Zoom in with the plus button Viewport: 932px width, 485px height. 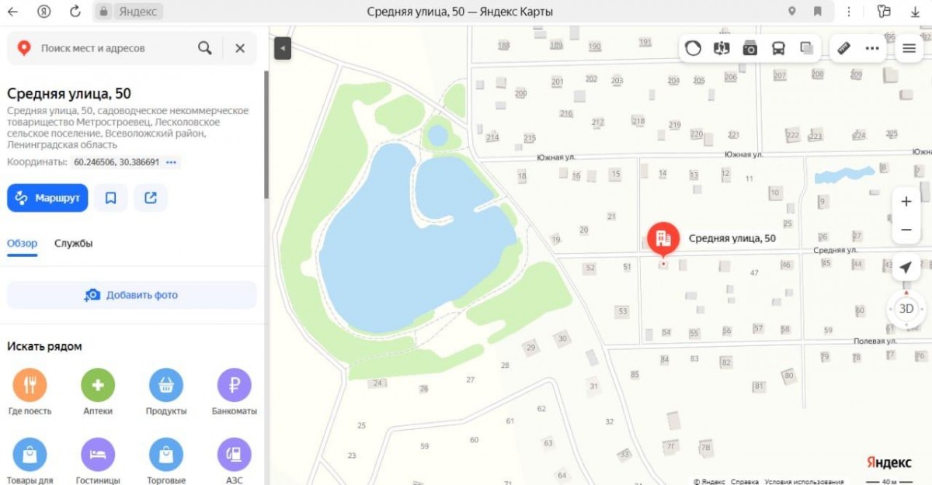click(x=906, y=202)
